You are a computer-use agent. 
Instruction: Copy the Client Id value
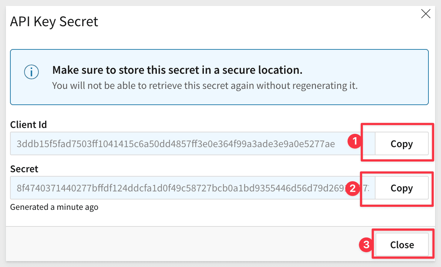pos(402,144)
